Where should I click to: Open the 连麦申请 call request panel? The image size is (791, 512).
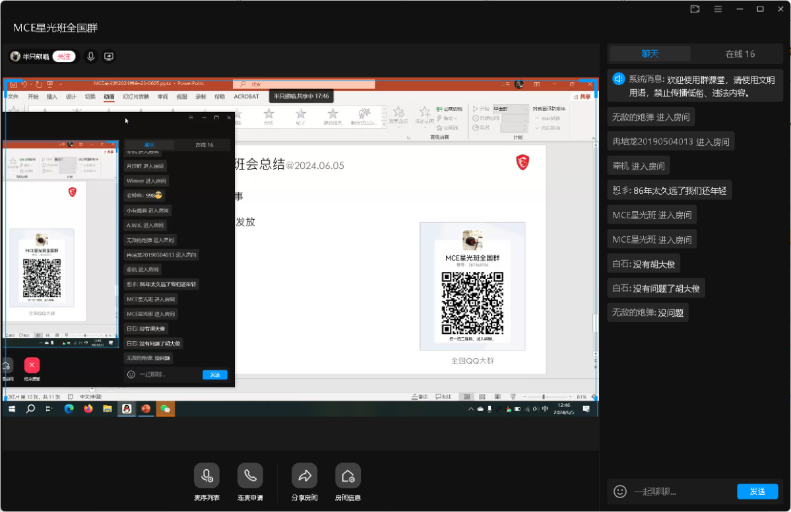pyautogui.click(x=250, y=476)
